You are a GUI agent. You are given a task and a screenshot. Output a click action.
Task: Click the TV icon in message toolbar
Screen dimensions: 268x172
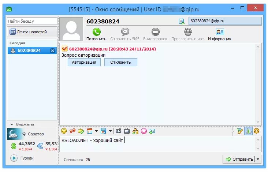pyautogui.click(x=127, y=131)
